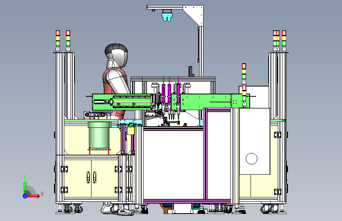This screenshot has width=342, height=221.
Task: Select the large central white enclosure panel
Action: coord(173,164)
